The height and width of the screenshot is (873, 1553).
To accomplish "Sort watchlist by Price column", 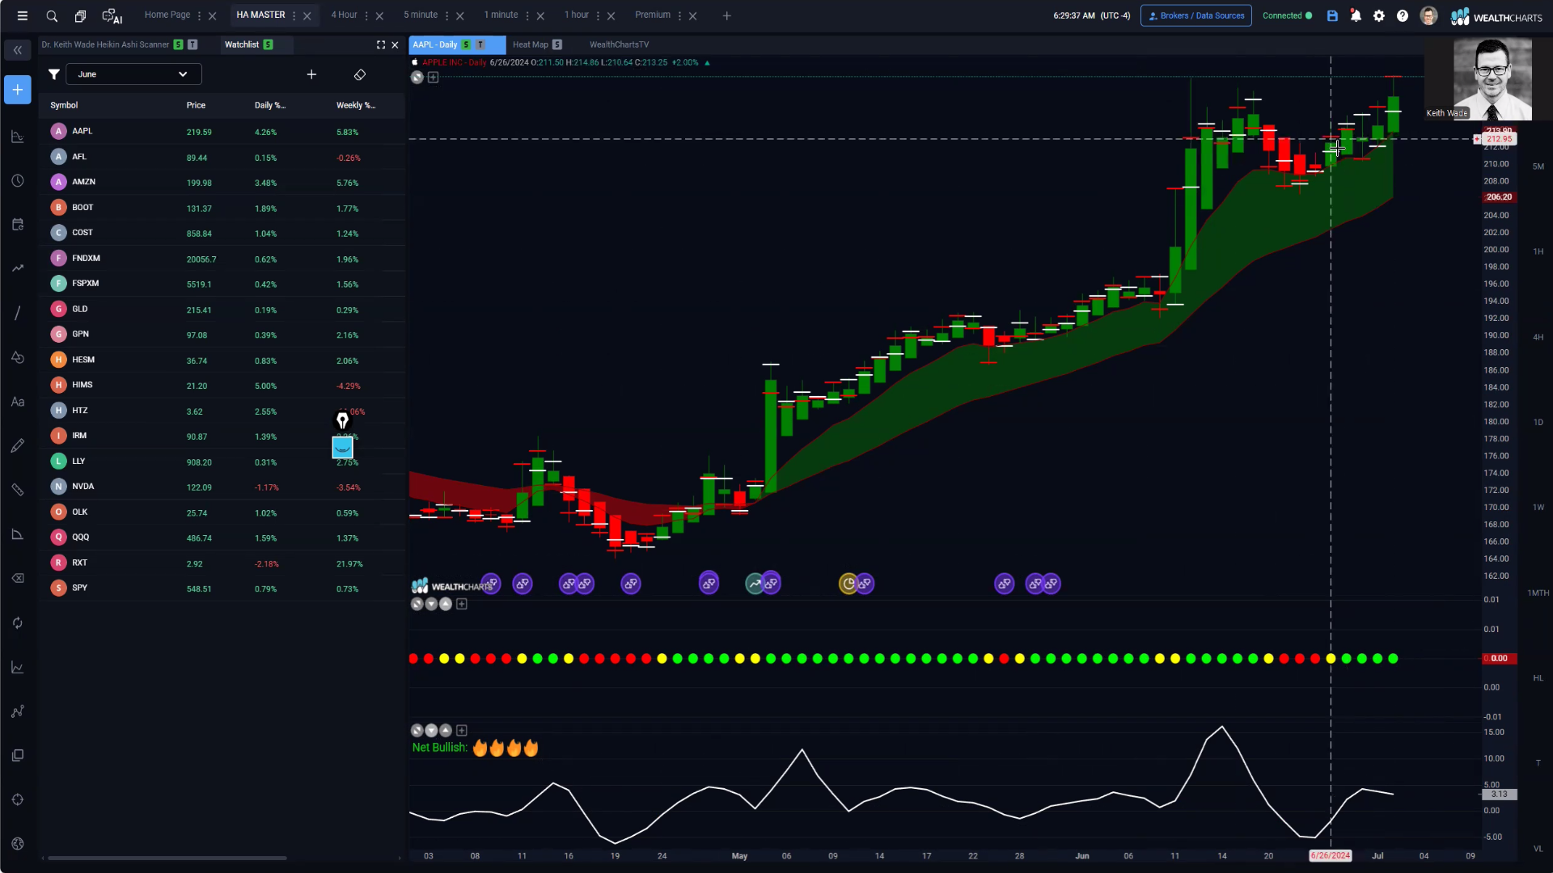I will tap(196, 106).
